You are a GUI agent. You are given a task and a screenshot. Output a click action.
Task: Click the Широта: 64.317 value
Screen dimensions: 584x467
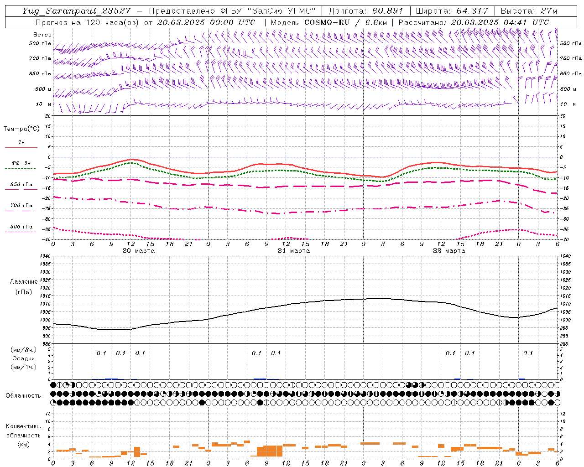coord(452,10)
